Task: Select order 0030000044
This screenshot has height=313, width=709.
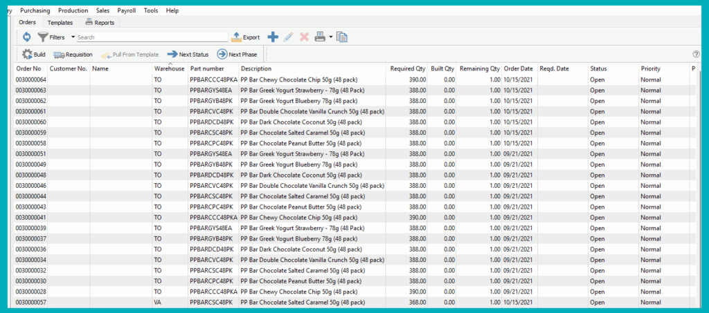Action: point(354,196)
